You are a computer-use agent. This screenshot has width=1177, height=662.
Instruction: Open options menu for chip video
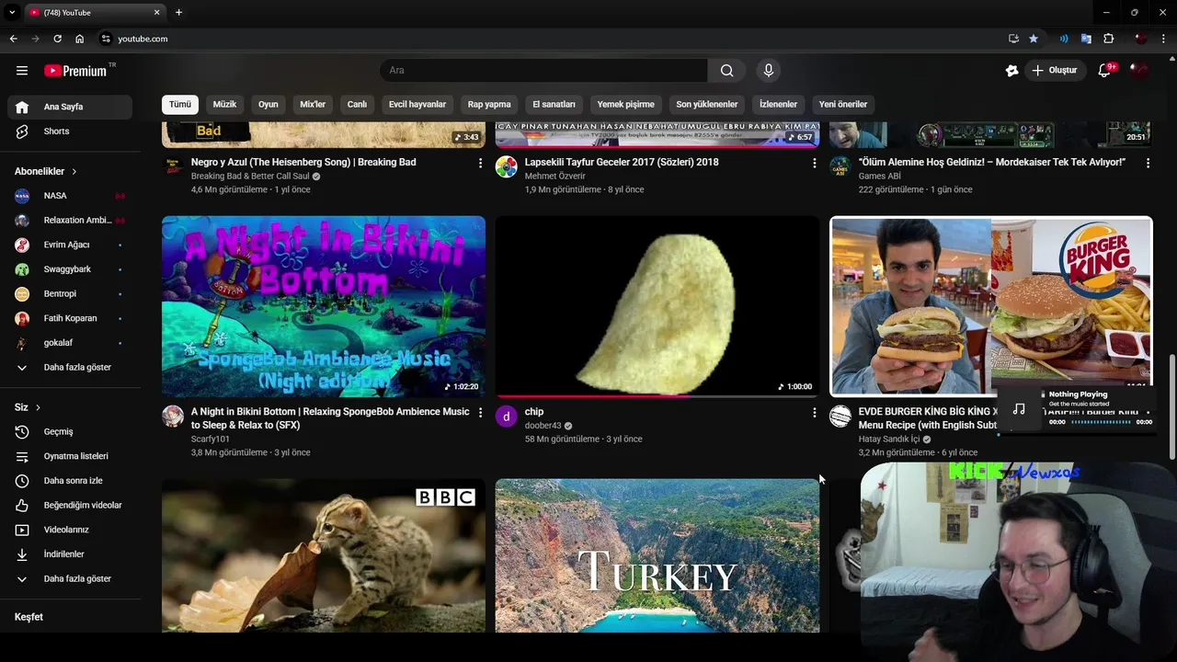pos(814,413)
